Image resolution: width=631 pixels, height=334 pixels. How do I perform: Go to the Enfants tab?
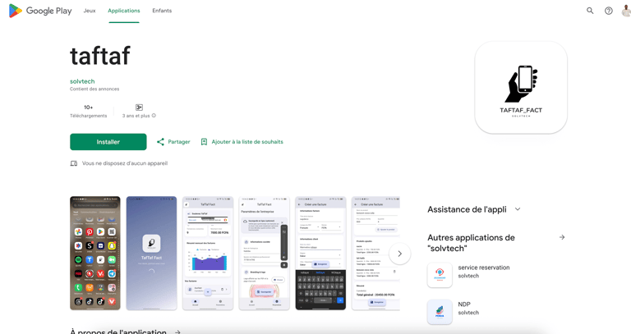coord(162,11)
